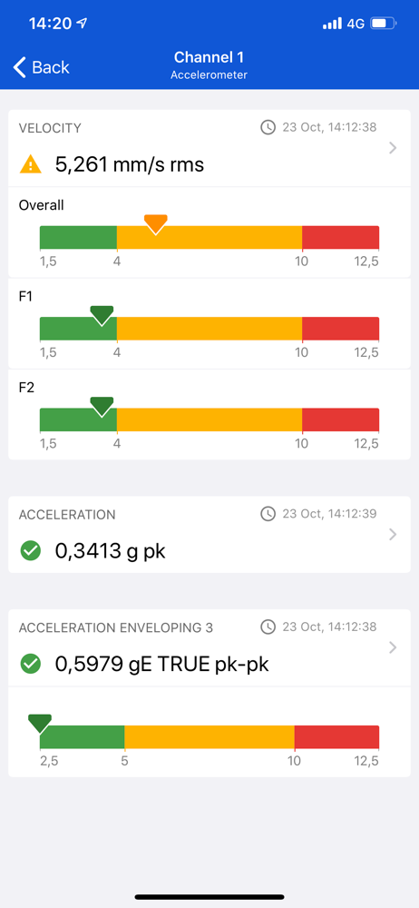Tap the location arrow in status bar
419x908 pixels.
(x=83, y=24)
